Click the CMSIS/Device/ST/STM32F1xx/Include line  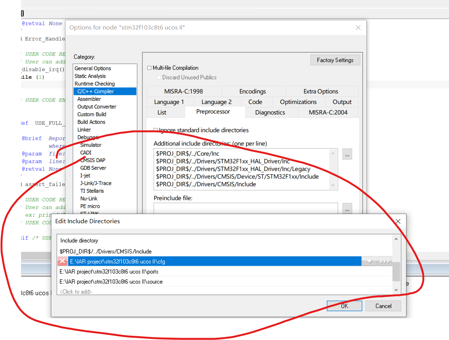[238, 177]
